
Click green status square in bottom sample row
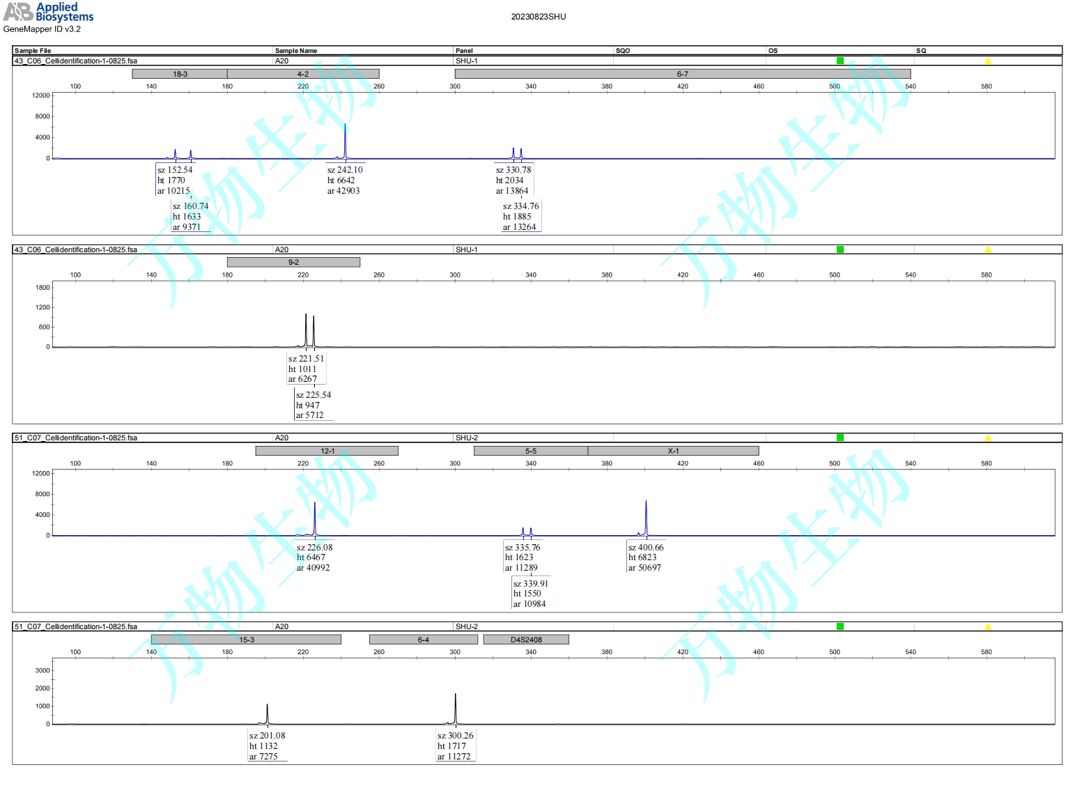pos(840,626)
